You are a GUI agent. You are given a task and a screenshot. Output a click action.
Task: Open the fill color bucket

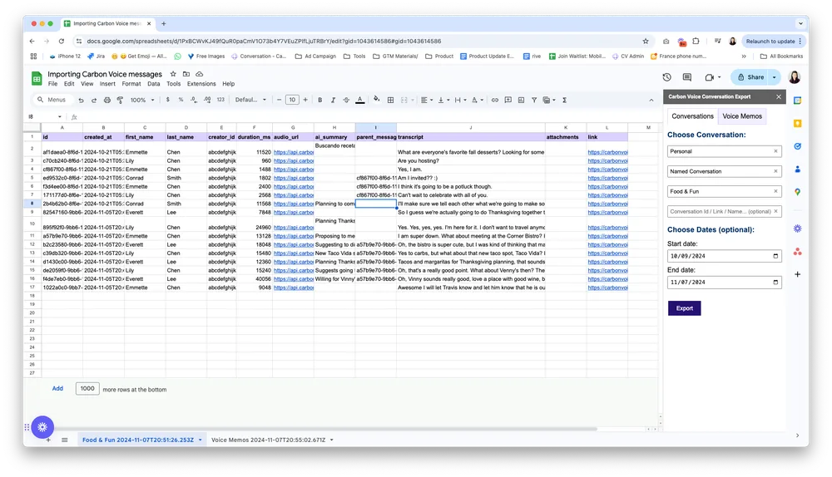[x=377, y=100]
